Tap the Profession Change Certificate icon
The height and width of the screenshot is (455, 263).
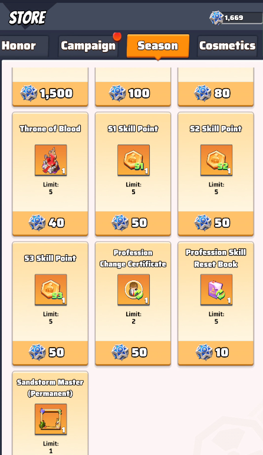coord(133,290)
